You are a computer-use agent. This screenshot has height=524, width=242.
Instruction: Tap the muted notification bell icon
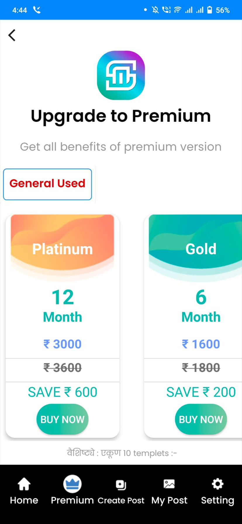click(x=155, y=10)
